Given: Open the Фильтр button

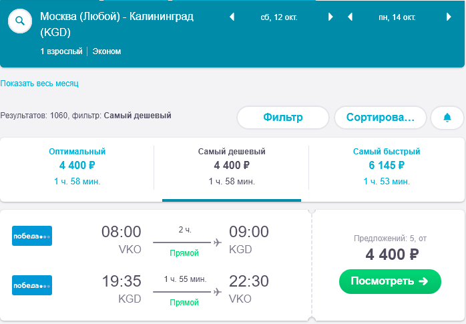Looking at the screenshot, I should coord(283,118).
